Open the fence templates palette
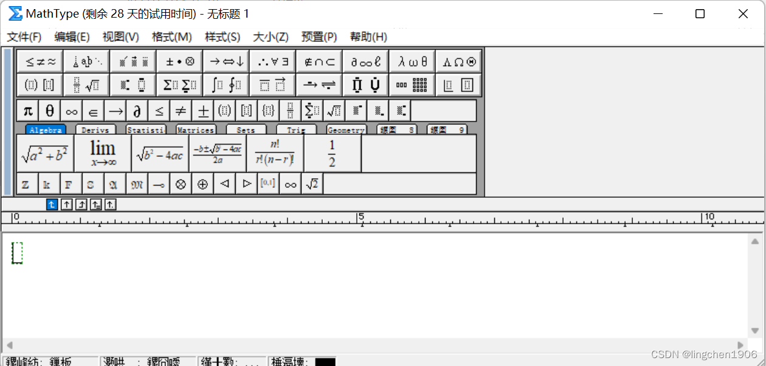 click(40, 85)
